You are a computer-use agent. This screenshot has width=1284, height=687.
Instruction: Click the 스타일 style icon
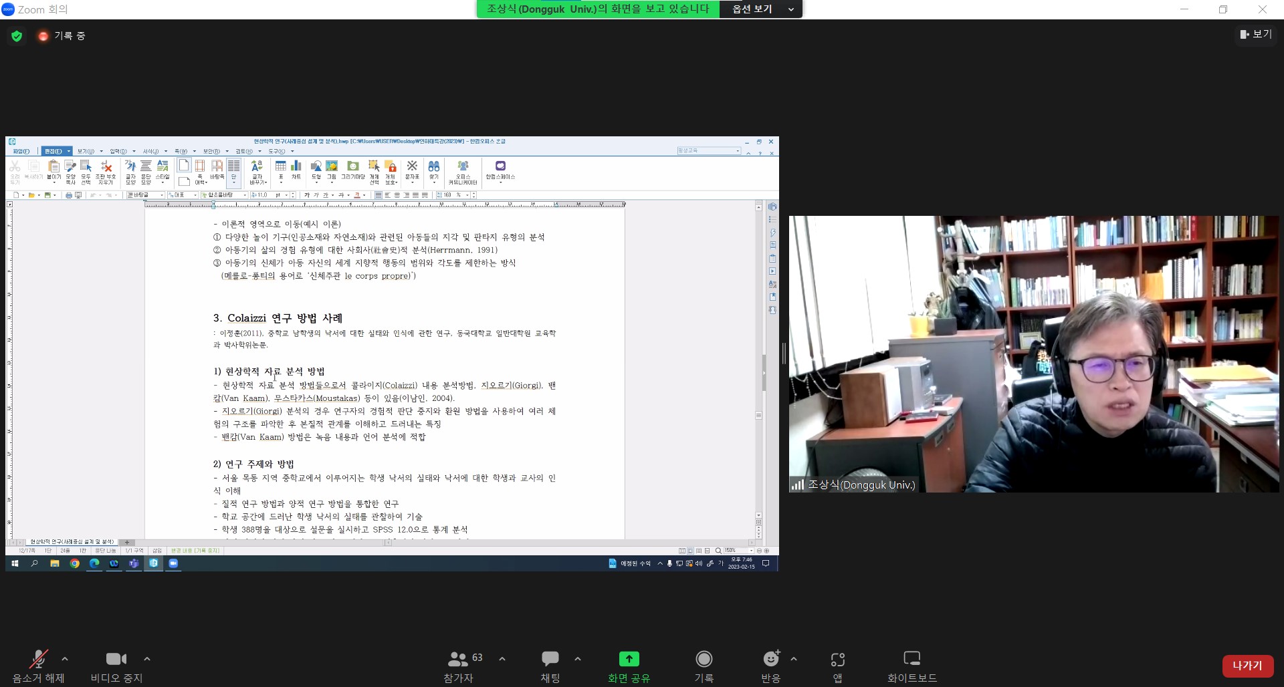[163, 171]
